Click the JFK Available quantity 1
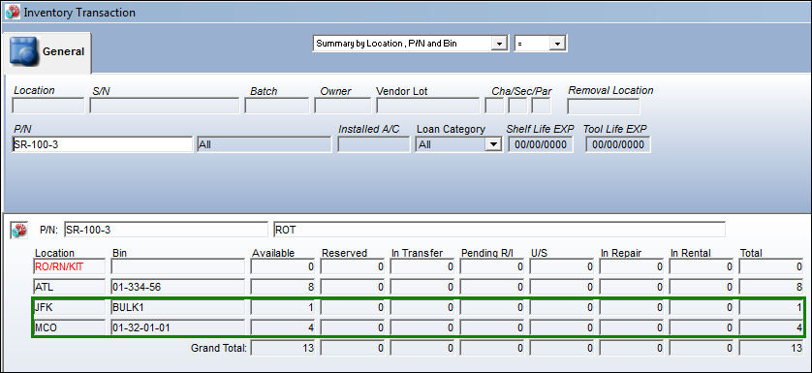The image size is (812, 373). coord(283,307)
